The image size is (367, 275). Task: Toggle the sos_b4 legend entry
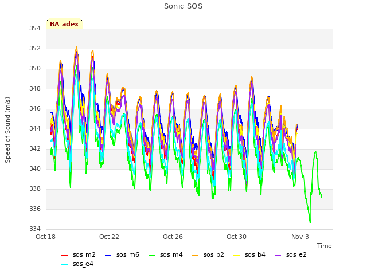pyautogui.click(x=249, y=254)
